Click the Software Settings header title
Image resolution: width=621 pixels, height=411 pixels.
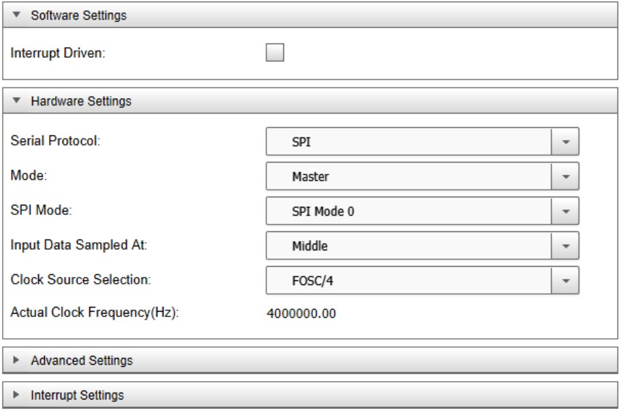pyautogui.click(x=79, y=16)
